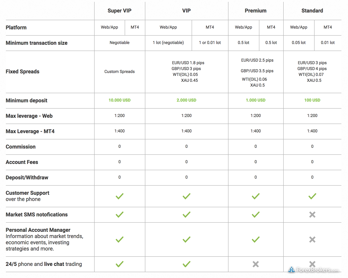Click the Standard Market SMS cross icon
Viewport: 348px width, 278px height.
pos(312,215)
